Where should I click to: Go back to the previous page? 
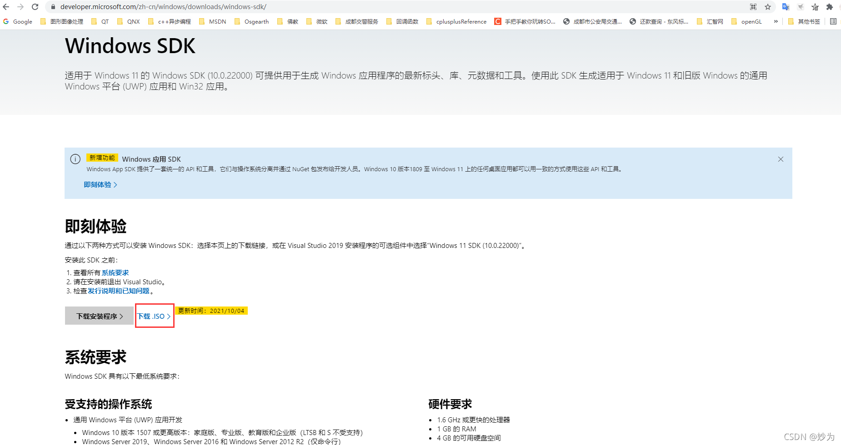pyautogui.click(x=6, y=7)
